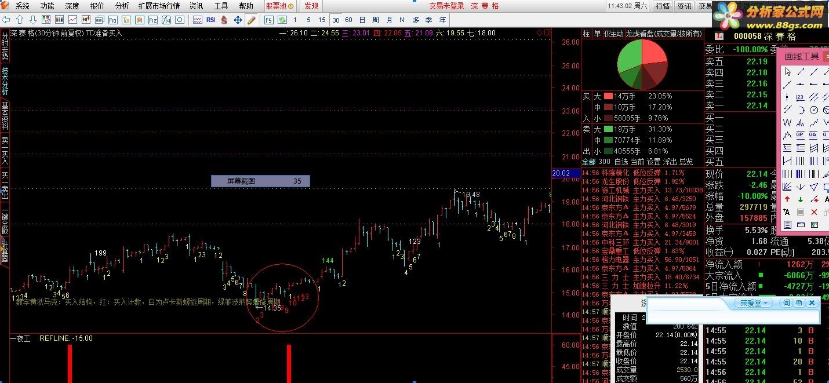Click the 科隆精化 低位反弹 alert row
The width and height of the screenshot is (829, 383).
(642, 173)
